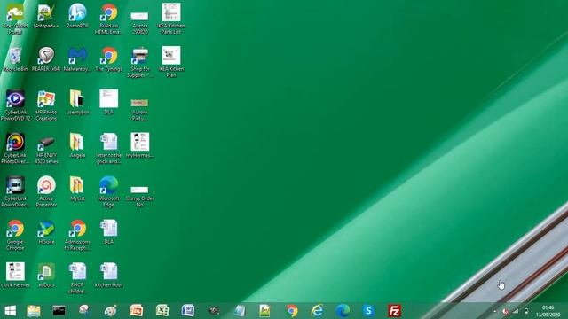This screenshot has width=568, height=319.
Task: Select DLA file next to usemybox folder
Action: (x=108, y=103)
